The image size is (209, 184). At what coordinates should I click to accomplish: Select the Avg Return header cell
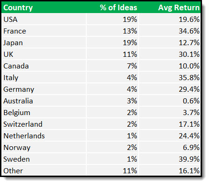170,7
